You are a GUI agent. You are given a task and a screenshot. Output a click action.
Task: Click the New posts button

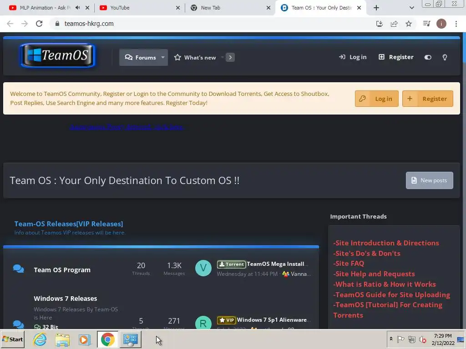(x=430, y=180)
